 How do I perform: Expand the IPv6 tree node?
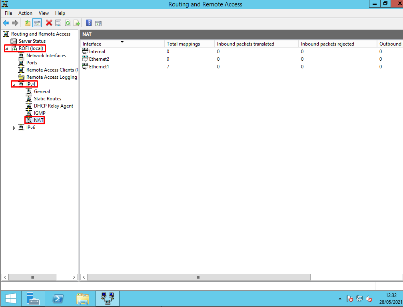coord(14,128)
